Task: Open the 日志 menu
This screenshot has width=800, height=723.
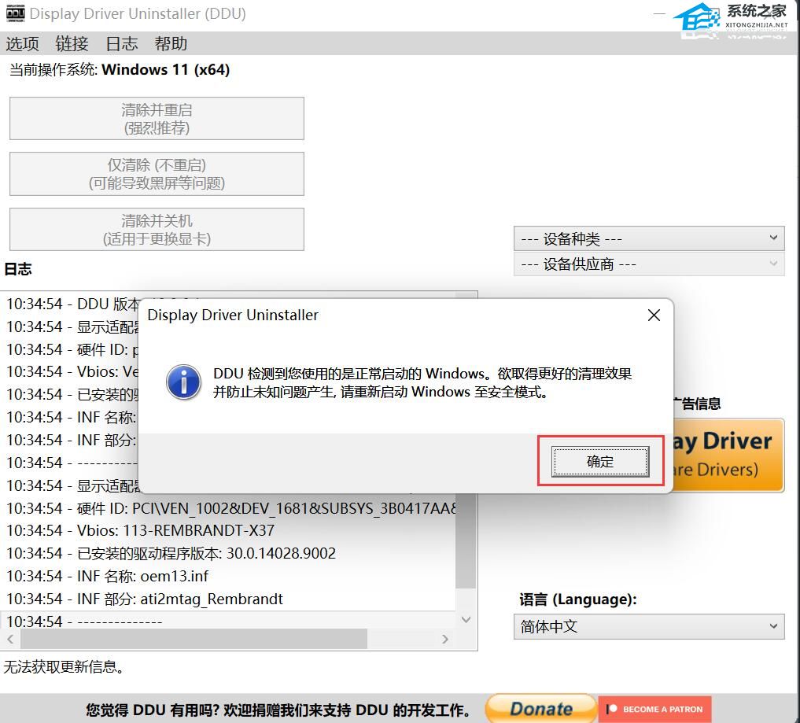Action: [x=121, y=44]
